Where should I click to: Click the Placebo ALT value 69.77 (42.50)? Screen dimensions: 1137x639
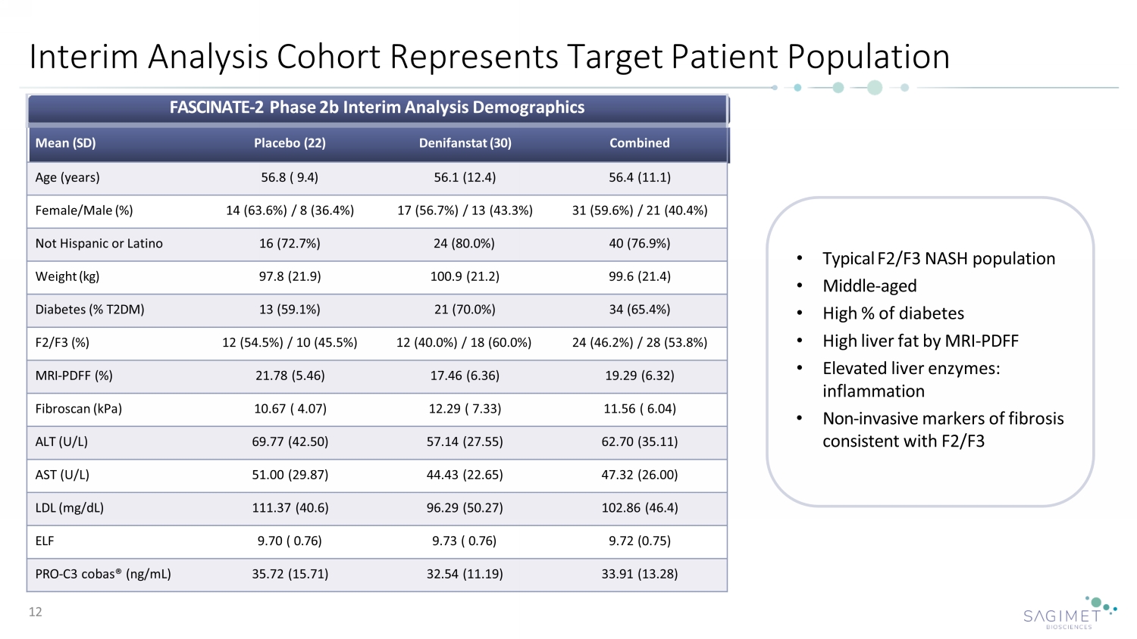(x=290, y=441)
